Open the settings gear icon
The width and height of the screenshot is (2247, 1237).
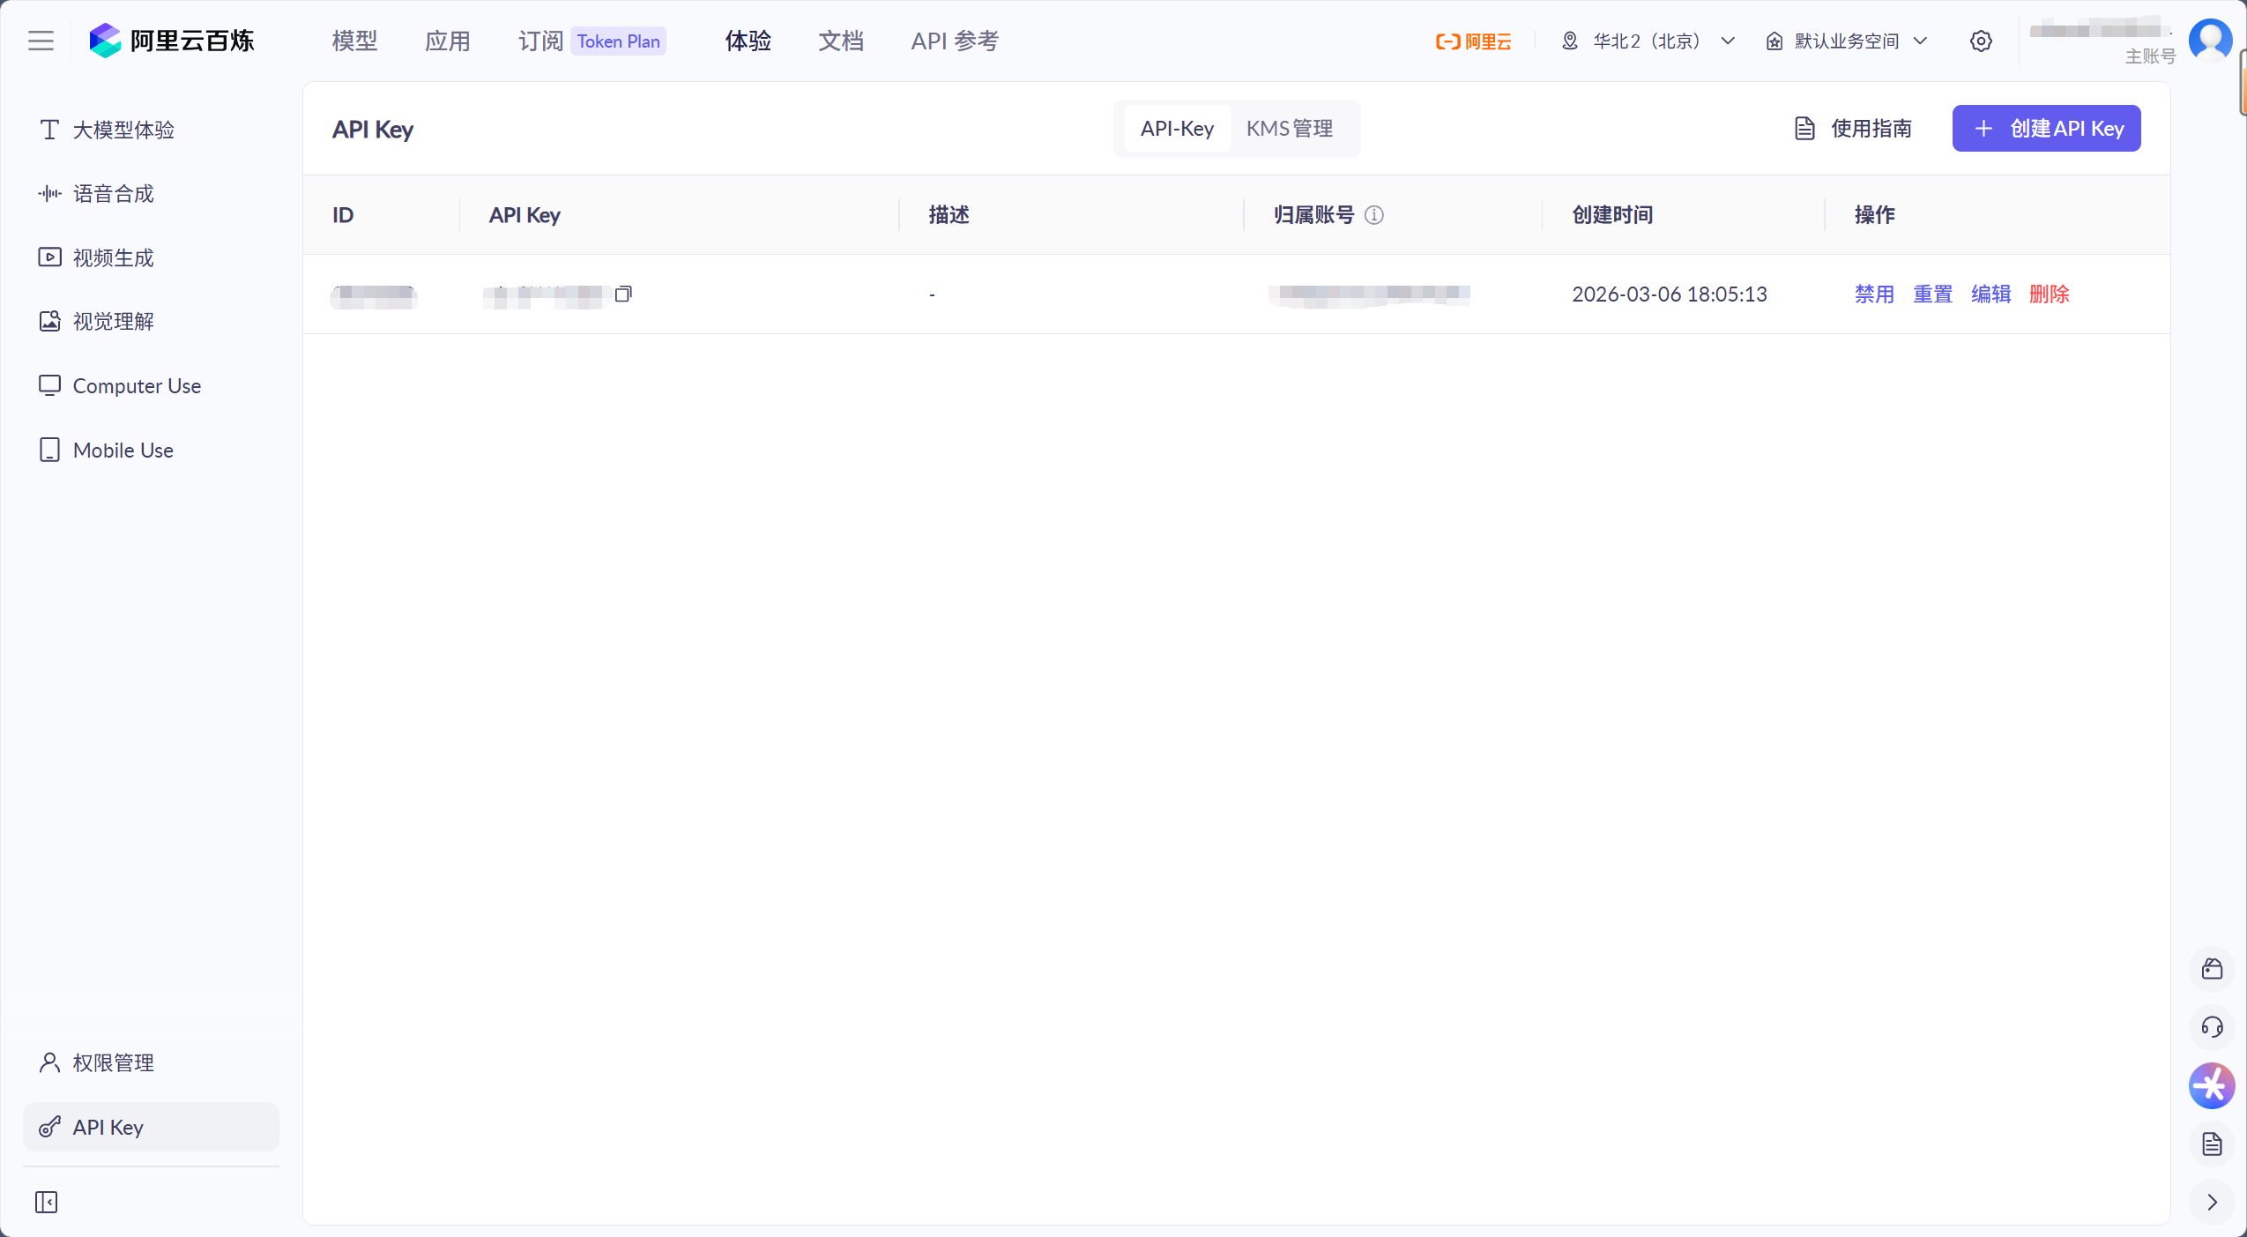[1981, 41]
